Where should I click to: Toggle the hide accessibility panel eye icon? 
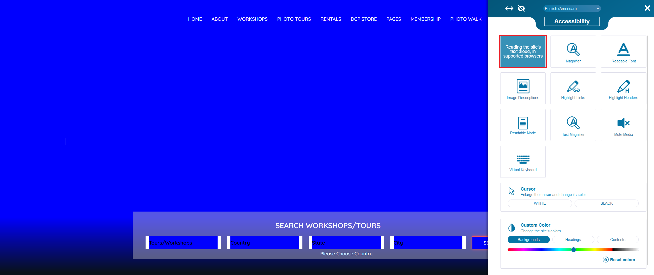521,9
